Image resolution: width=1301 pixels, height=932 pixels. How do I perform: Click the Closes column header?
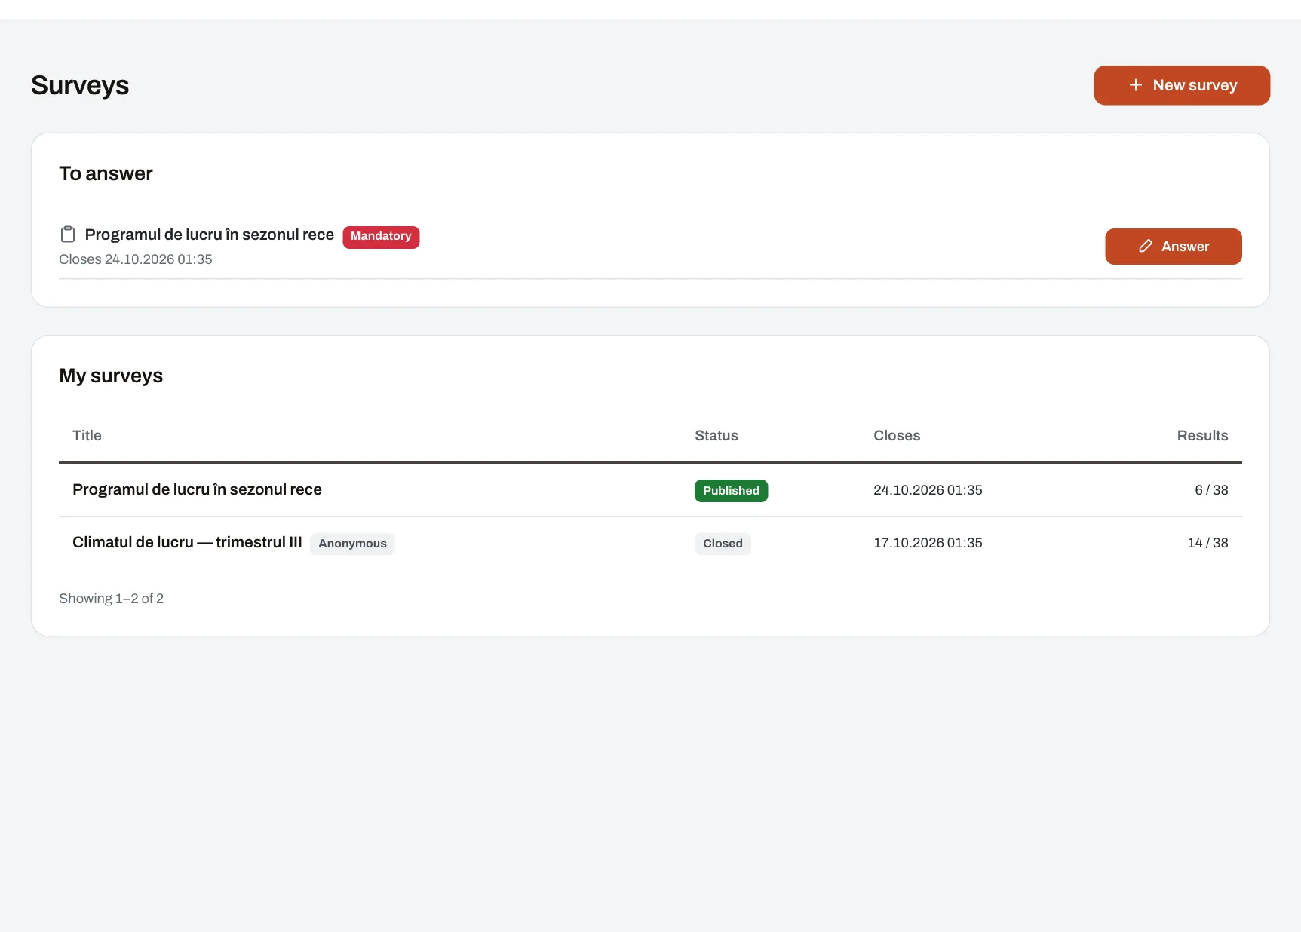(896, 436)
